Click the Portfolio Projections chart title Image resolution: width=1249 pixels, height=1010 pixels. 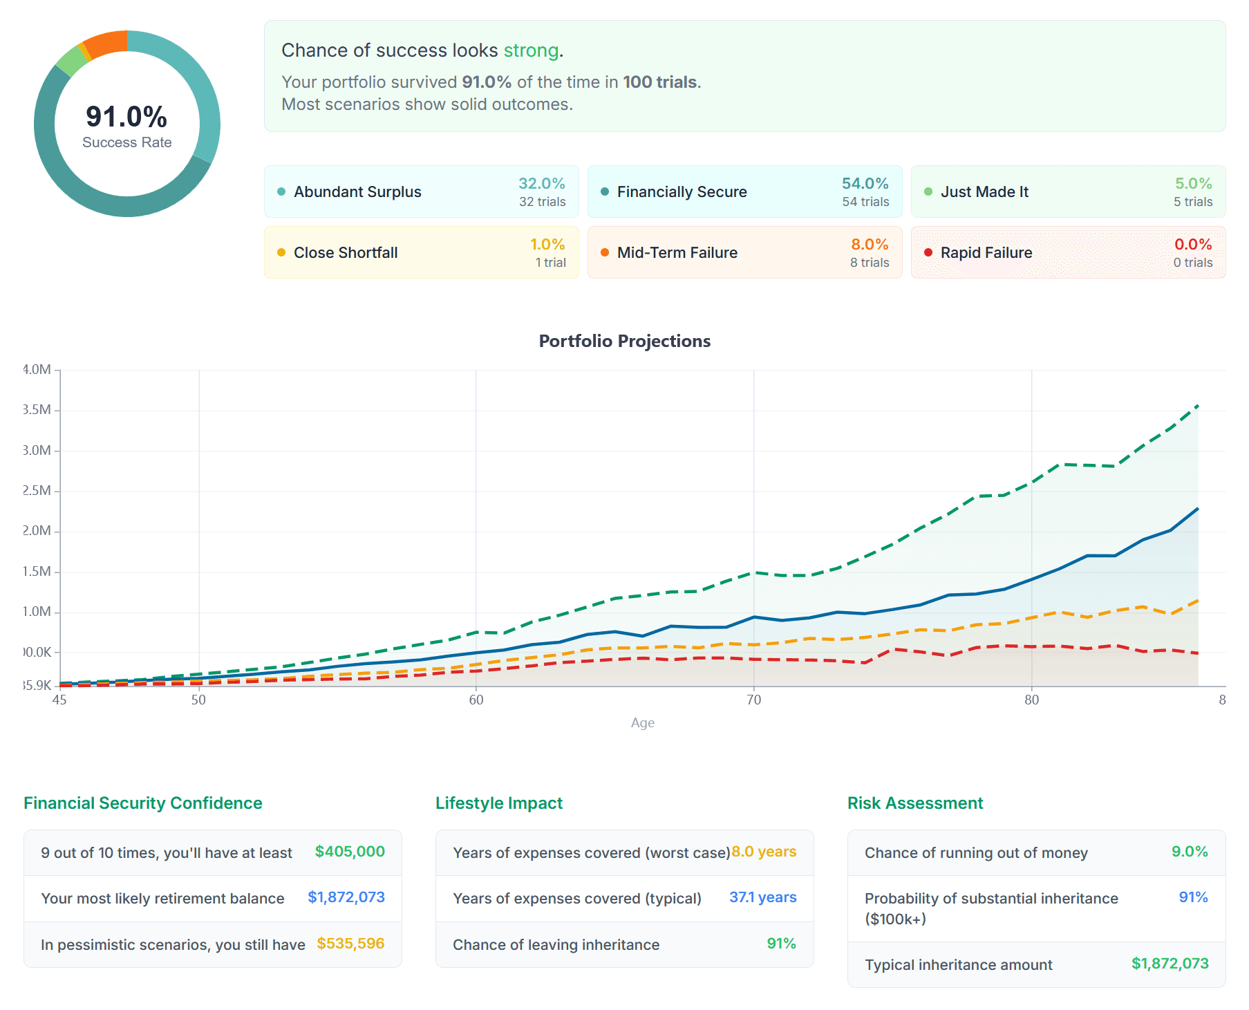(x=624, y=341)
